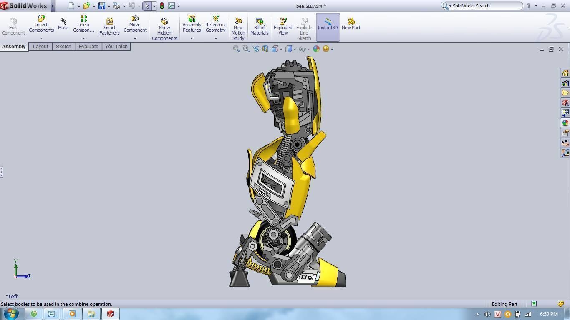The width and height of the screenshot is (570, 320).
Task: Toggle Instant3D mode
Action: click(x=328, y=27)
